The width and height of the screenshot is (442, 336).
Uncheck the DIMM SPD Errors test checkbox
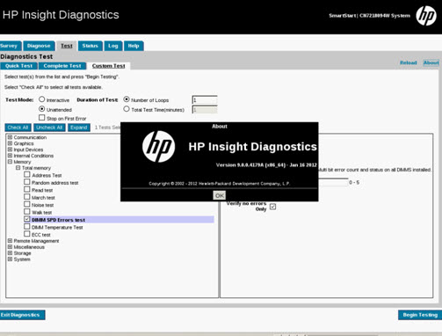[x=27, y=219]
